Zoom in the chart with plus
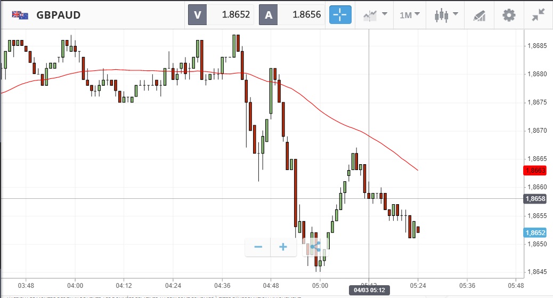The width and height of the screenshot is (553, 298). [x=283, y=247]
